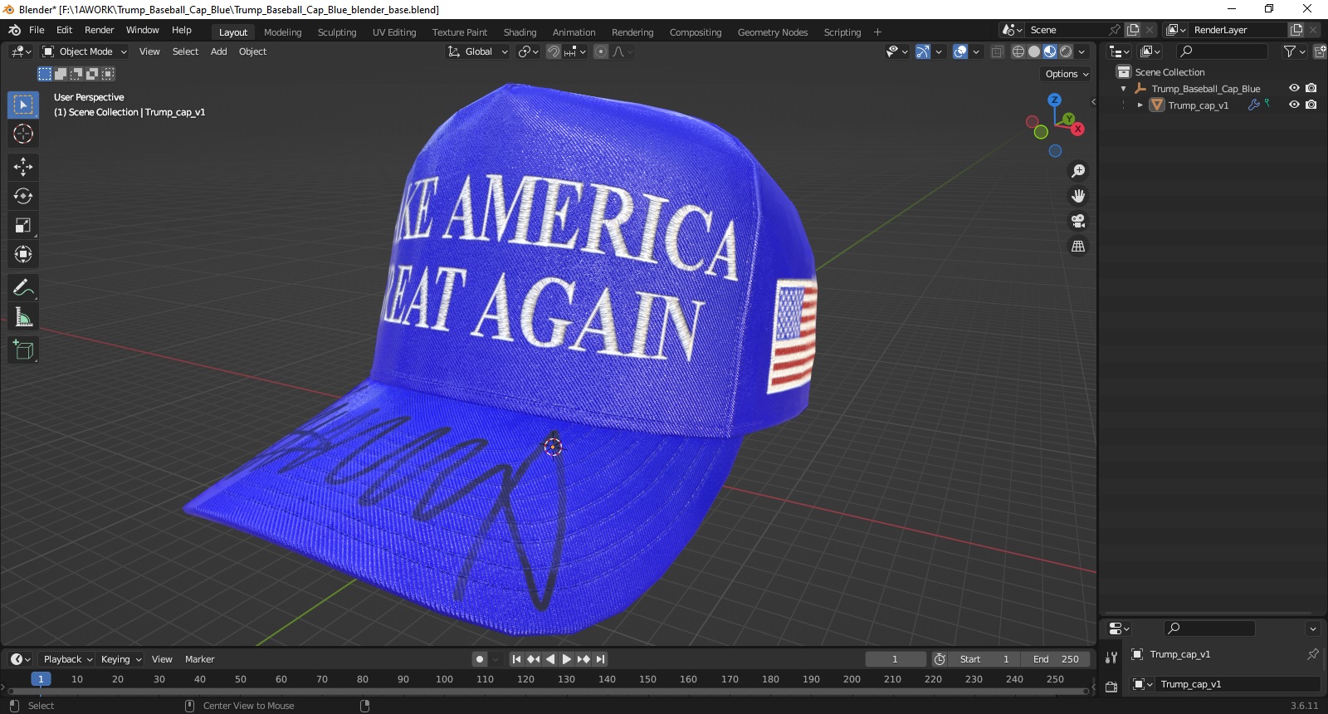Activate the Transform tool
1328x714 pixels.
23,254
